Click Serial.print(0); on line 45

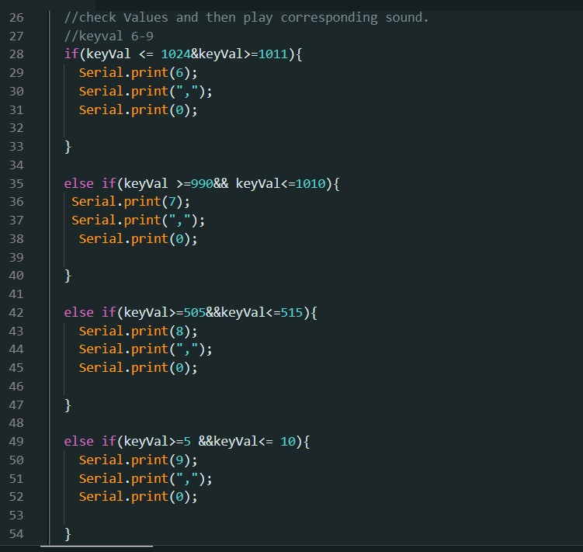pyautogui.click(x=138, y=368)
